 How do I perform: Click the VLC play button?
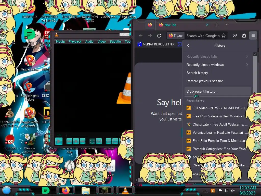(x=59, y=141)
